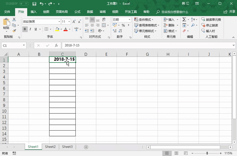The width and height of the screenshot is (237, 156).
Task: Open the Sheet2 worksheet tab
Action: [x=50, y=147]
